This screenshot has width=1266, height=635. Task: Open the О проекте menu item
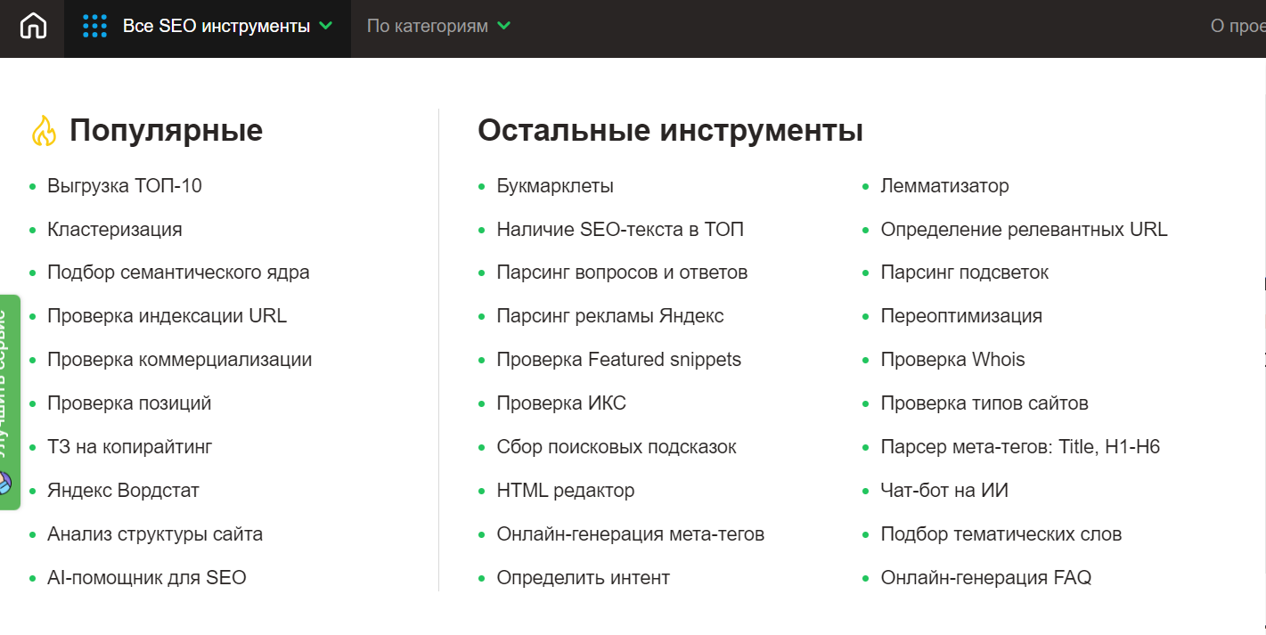pyautogui.click(x=1237, y=27)
